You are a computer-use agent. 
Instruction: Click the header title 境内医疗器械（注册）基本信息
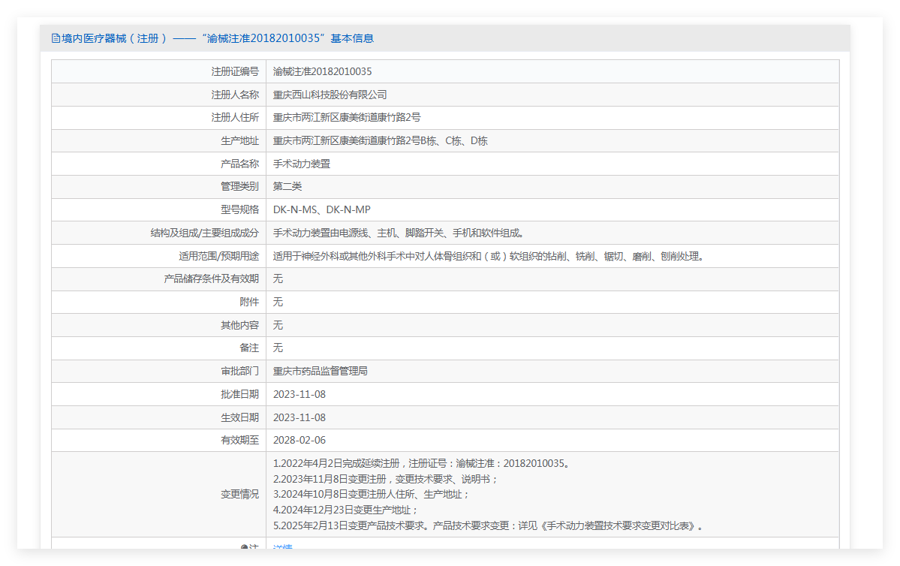pyautogui.click(x=218, y=38)
